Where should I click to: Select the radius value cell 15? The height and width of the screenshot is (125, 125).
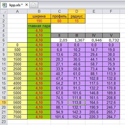pos(77,21)
